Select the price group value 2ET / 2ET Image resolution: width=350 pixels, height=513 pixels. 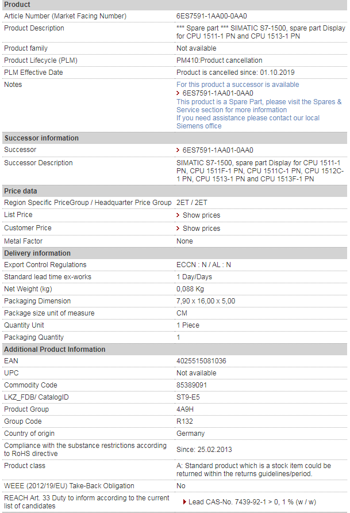pos(191,203)
